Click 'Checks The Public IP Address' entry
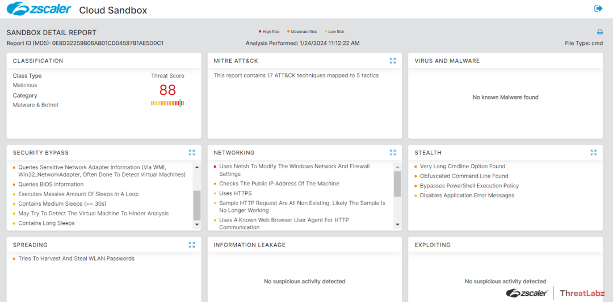 (x=279, y=184)
